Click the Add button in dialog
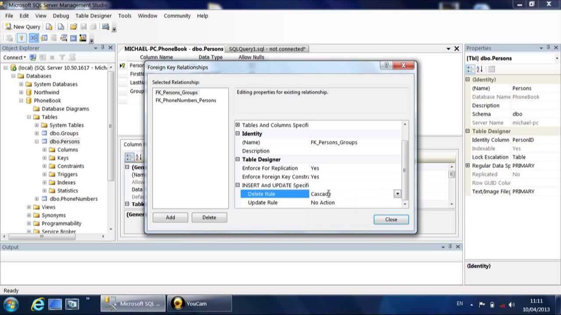 click(170, 217)
